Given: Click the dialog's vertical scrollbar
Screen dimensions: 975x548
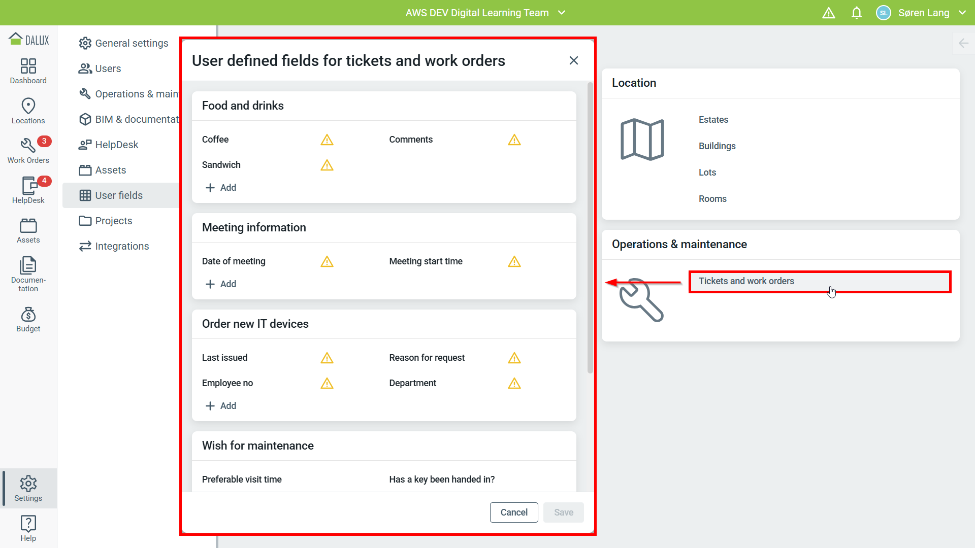Looking at the screenshot, I should (590, 228).
